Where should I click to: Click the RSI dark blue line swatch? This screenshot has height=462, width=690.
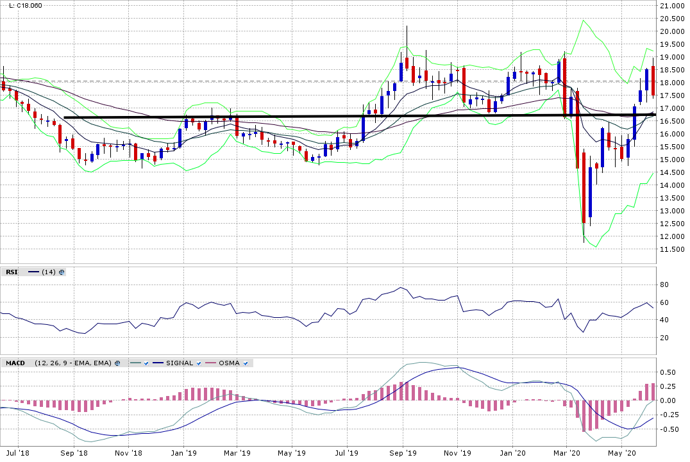point(33,272)
